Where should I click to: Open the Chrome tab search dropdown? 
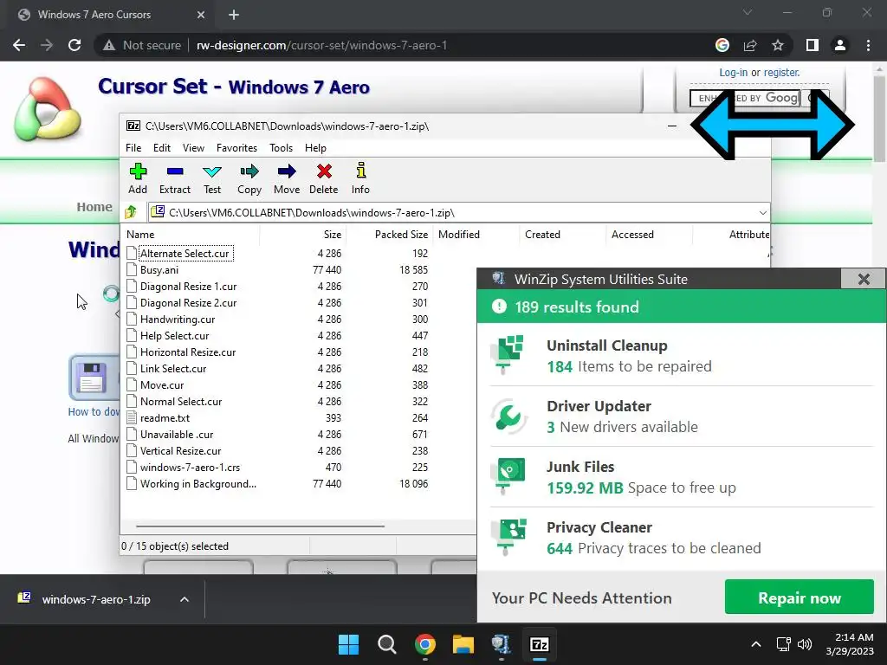748,12
